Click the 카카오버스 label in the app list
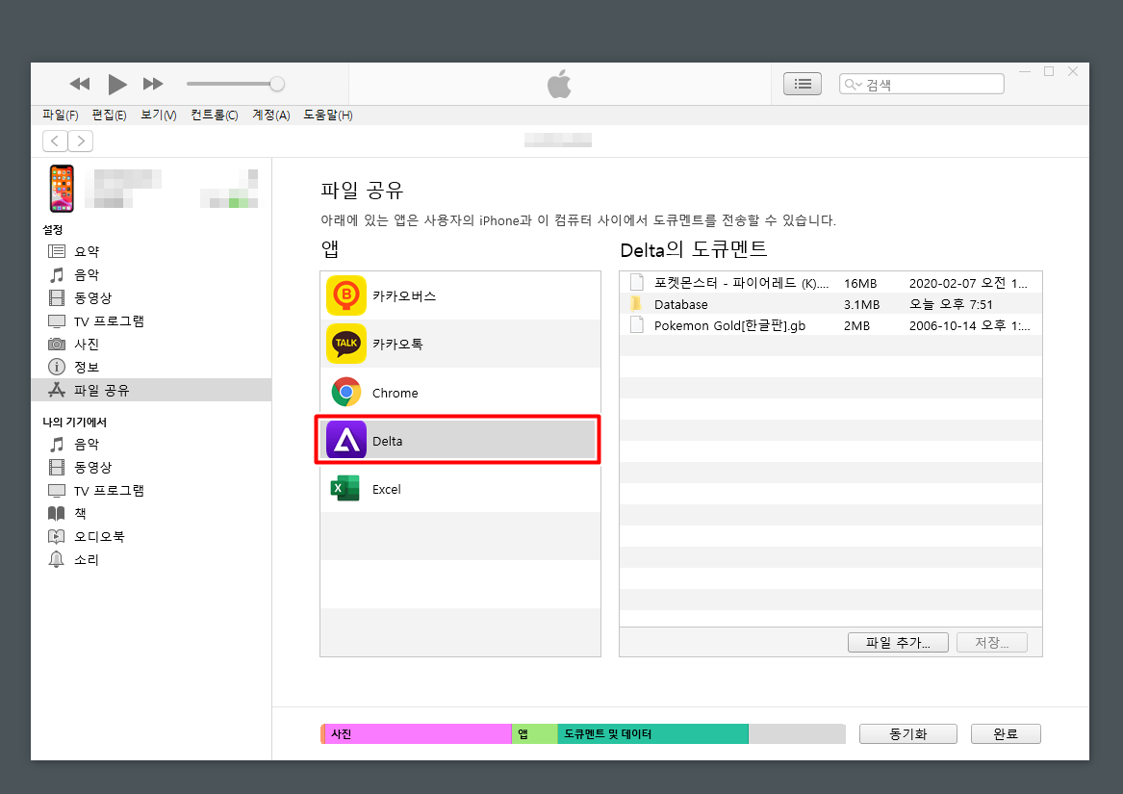 pos(404,296)
